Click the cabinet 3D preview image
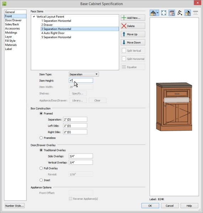The width and height of the screenshot is (203, 213). [x=174, y=107]
